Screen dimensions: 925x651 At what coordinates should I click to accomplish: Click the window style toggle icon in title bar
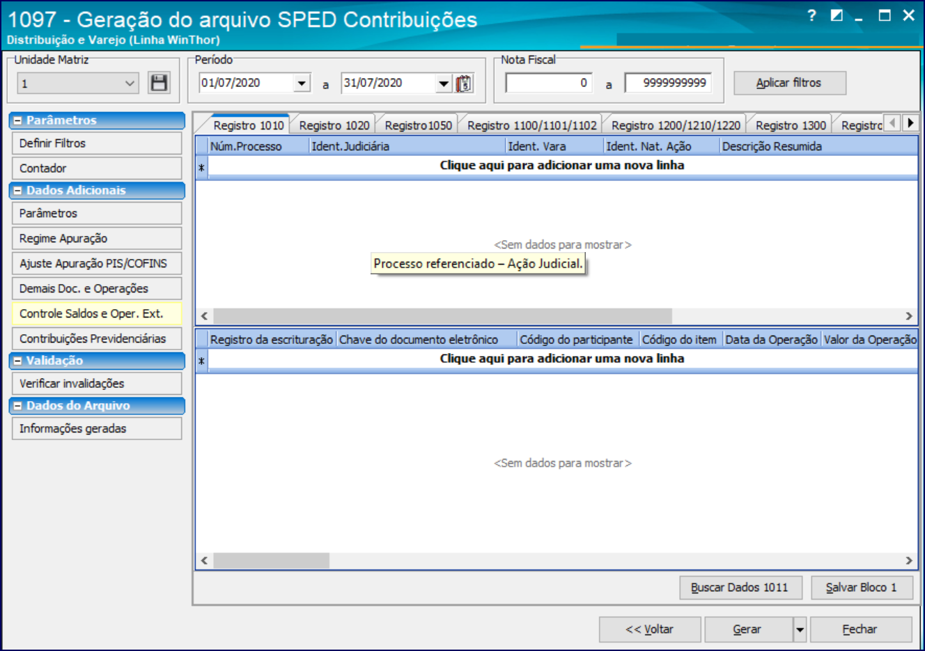(837, 15)
